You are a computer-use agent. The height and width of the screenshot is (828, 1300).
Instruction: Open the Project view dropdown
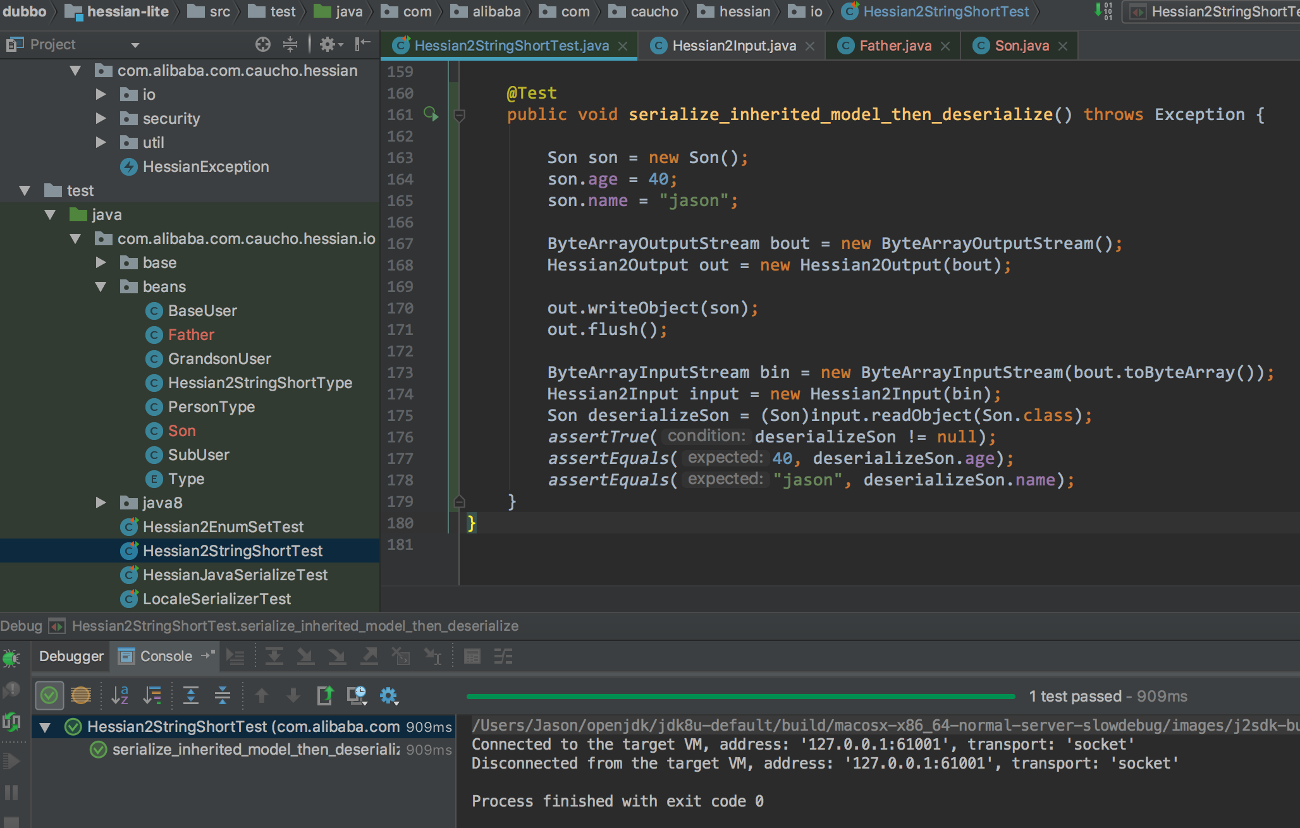pos(135,45)
